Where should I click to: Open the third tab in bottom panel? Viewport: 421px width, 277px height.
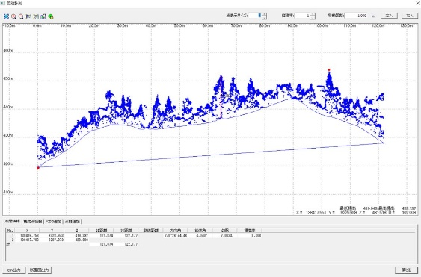point(53,222)
